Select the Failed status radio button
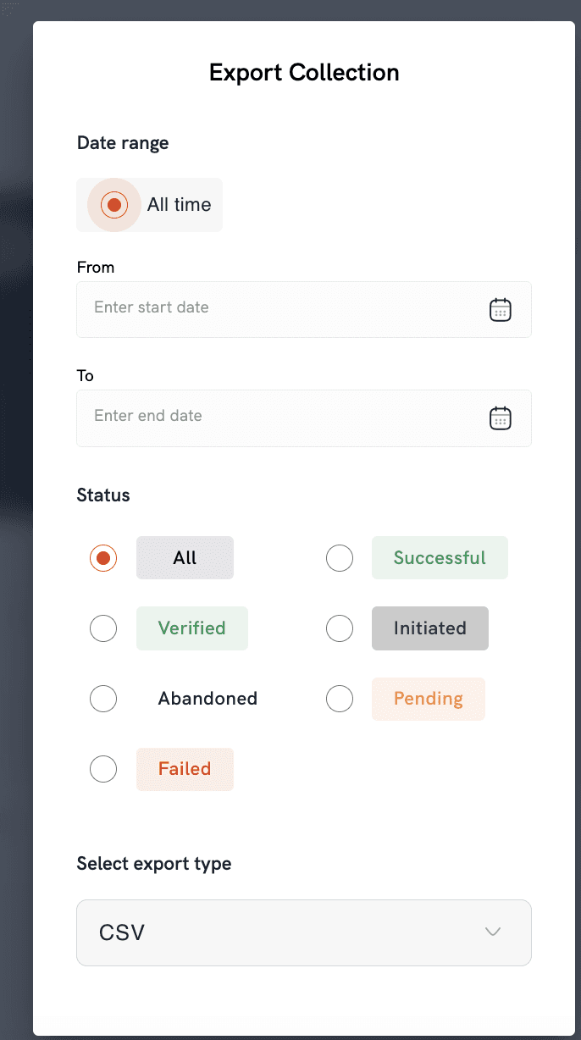581x1040 pixels. click(103, 769)
